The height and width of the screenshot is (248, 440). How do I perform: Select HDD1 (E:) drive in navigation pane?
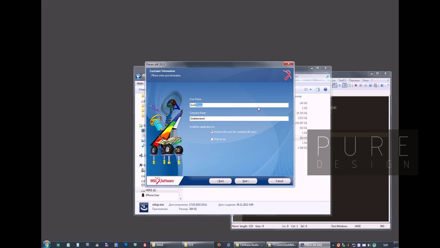(151, 190)
